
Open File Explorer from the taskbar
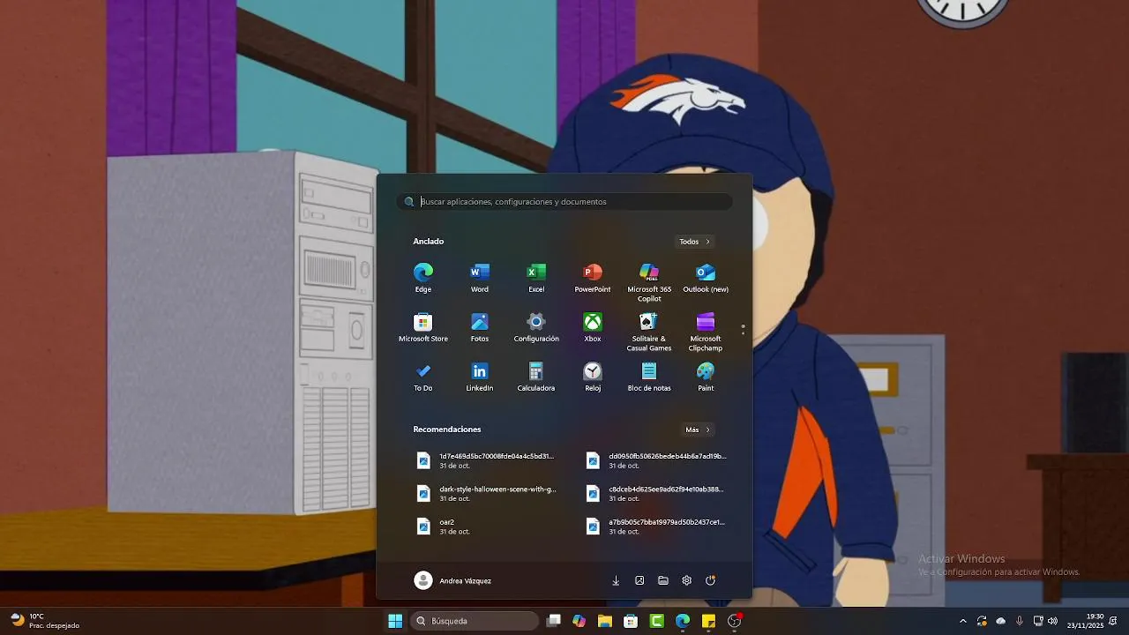tap(604, 621)
